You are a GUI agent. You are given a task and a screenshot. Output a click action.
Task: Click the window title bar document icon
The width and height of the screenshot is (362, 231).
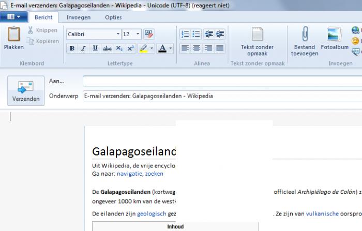pos(4,5)
